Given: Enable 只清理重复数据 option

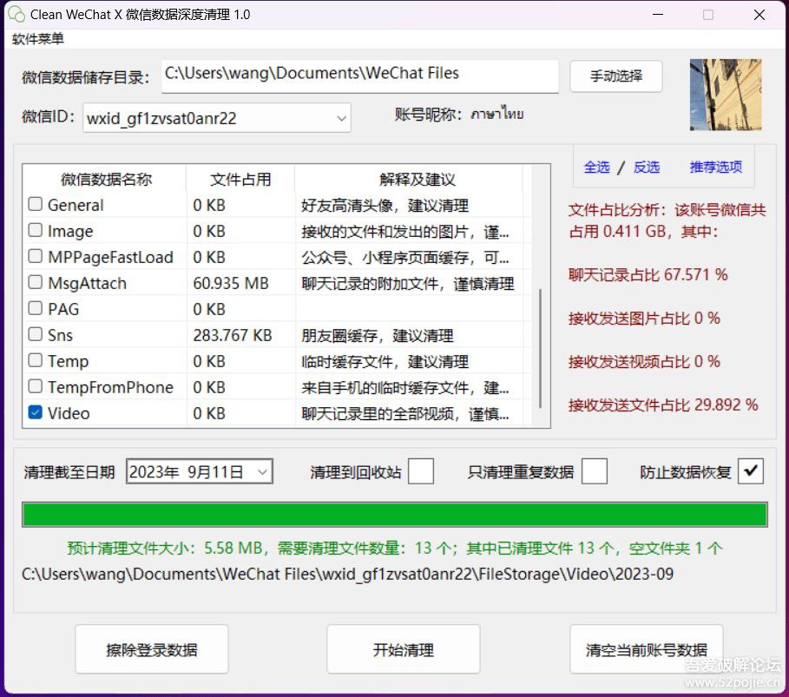Looking at the screenshot, I should 594,471.
